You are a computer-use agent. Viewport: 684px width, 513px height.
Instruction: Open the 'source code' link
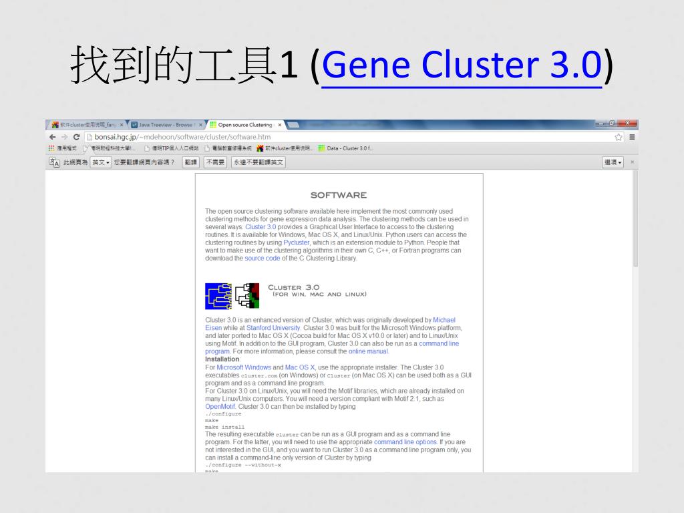[x=262, y=259]
